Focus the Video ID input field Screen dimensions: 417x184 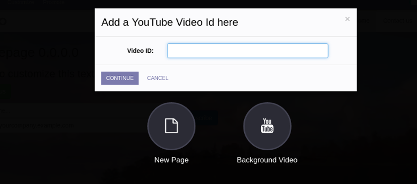248,51
